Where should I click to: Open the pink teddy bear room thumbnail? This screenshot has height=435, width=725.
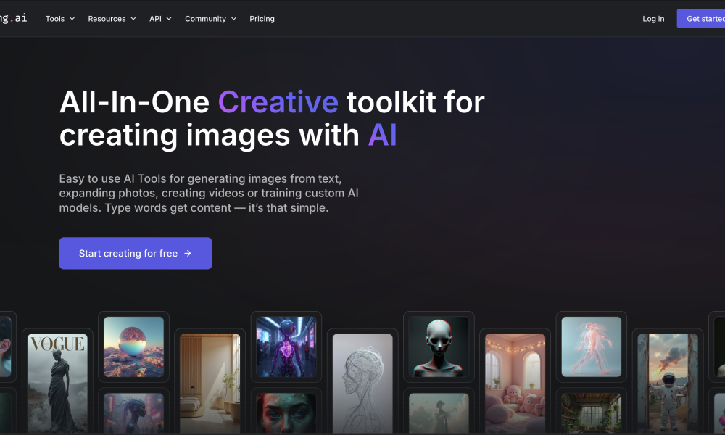515,384
